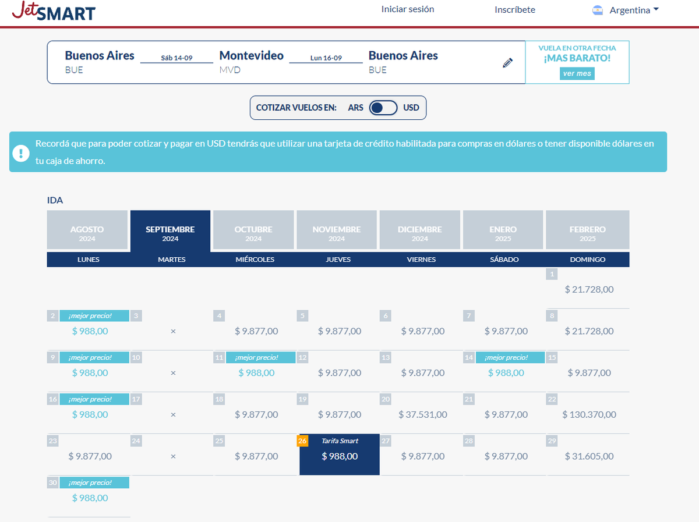The width and height of the screenshot is (699, 522).
Task: Choose September 22 fare of $130.370,00
Action: click(589, 414)
